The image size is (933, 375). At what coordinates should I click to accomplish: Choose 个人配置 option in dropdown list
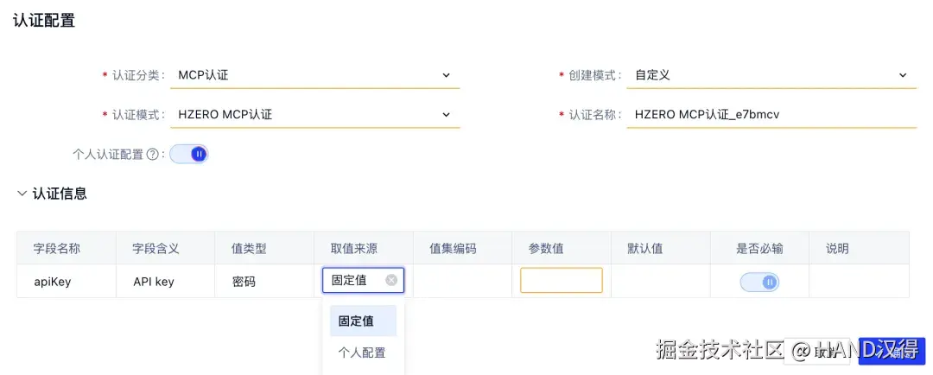(362, 353)
